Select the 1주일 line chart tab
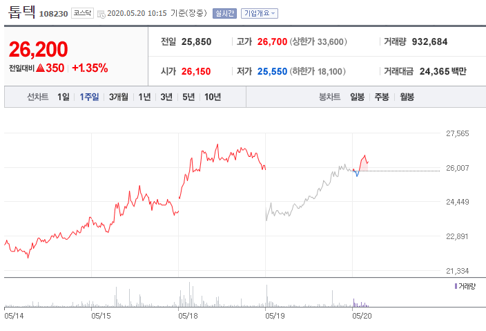 click(x=89, y=97)
